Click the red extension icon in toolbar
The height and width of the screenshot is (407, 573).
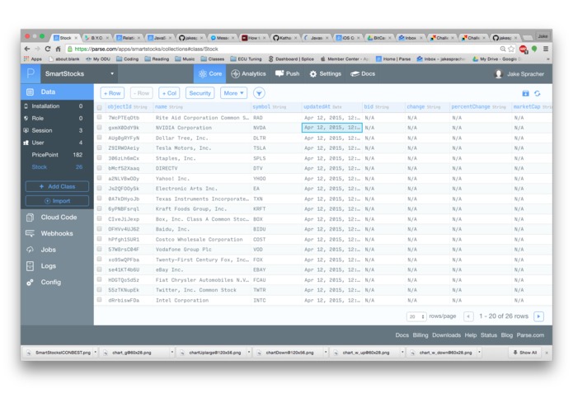click(524, 49)
